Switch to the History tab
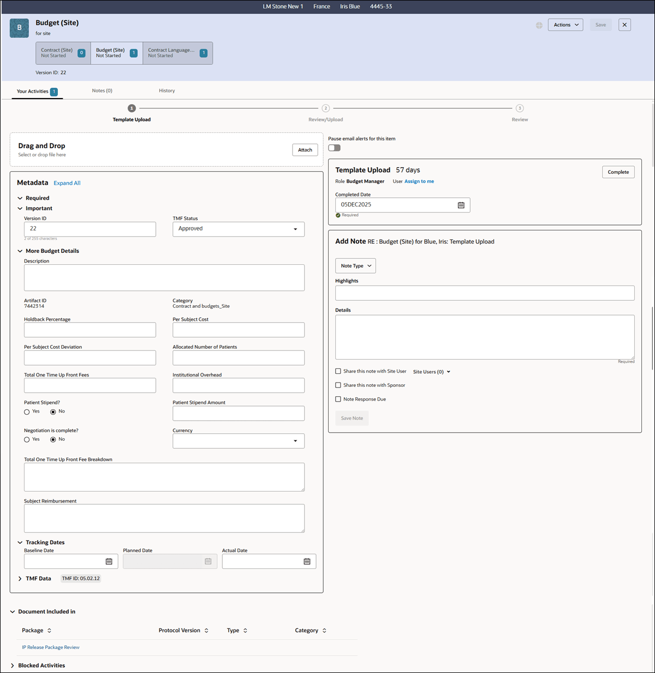This screenshot has width=655, height=673. [167, 90]
